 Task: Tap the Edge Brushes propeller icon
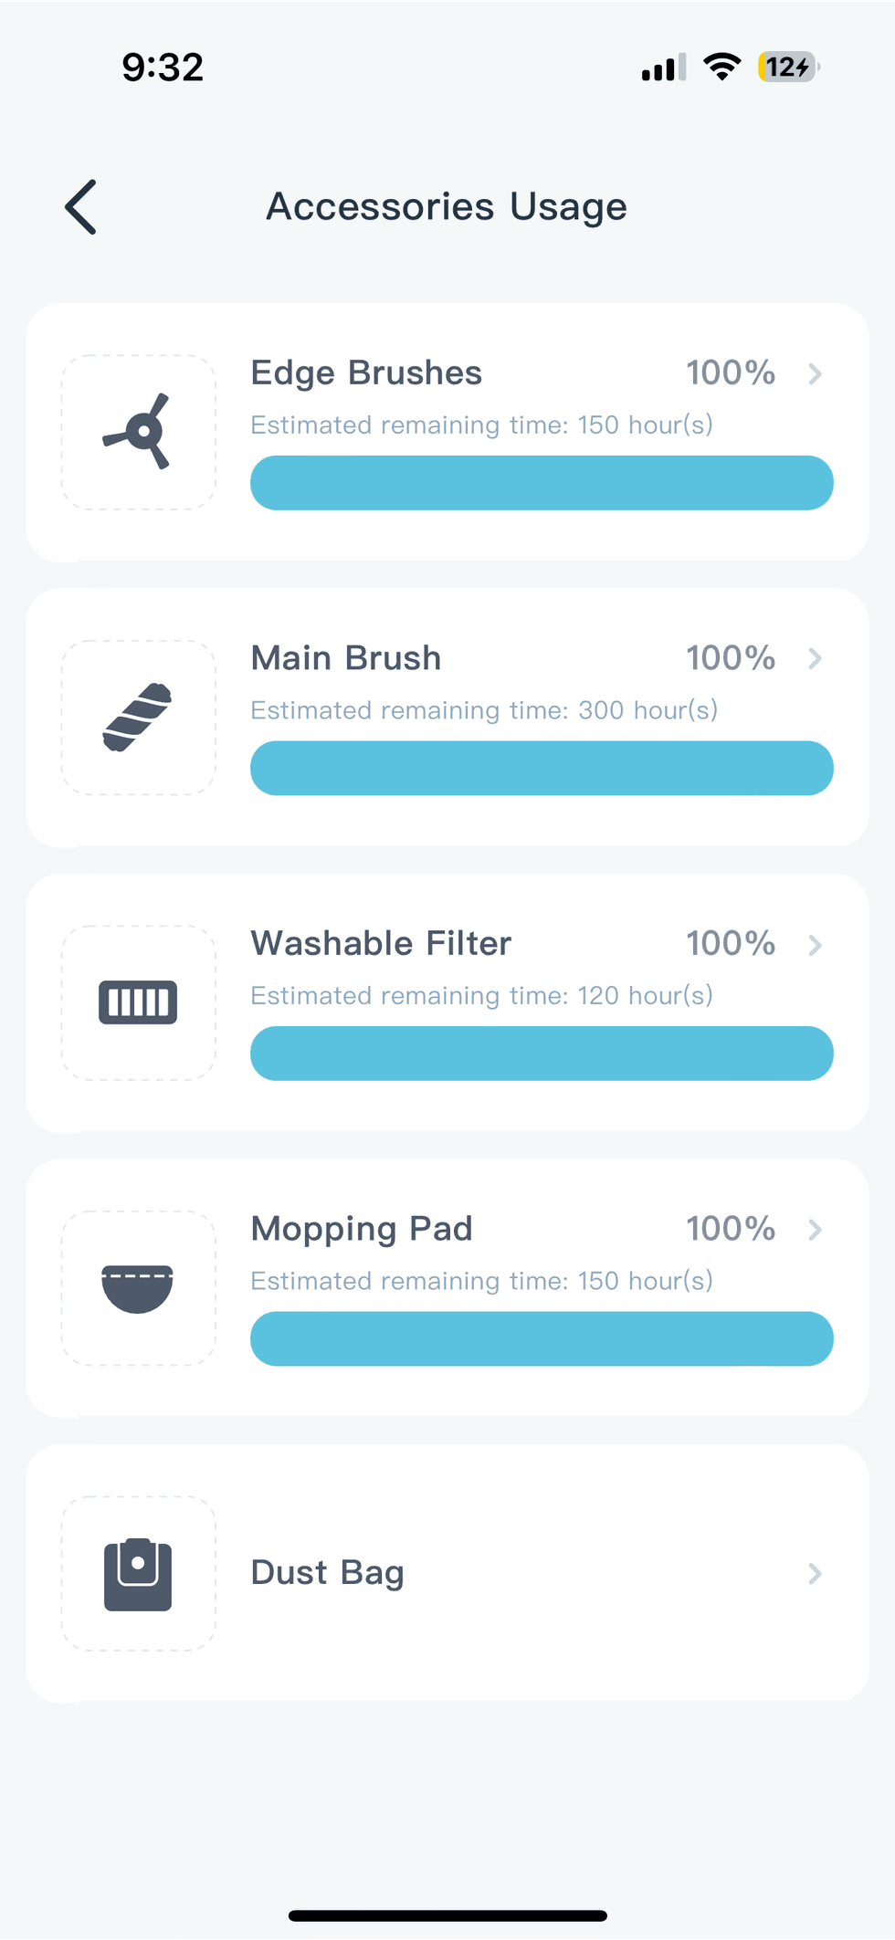[138, 432]
